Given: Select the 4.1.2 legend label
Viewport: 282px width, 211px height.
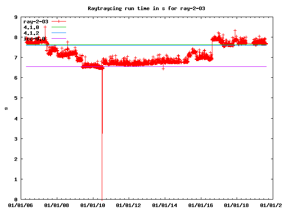Looking at the screenshot, I should coord(31,33).
